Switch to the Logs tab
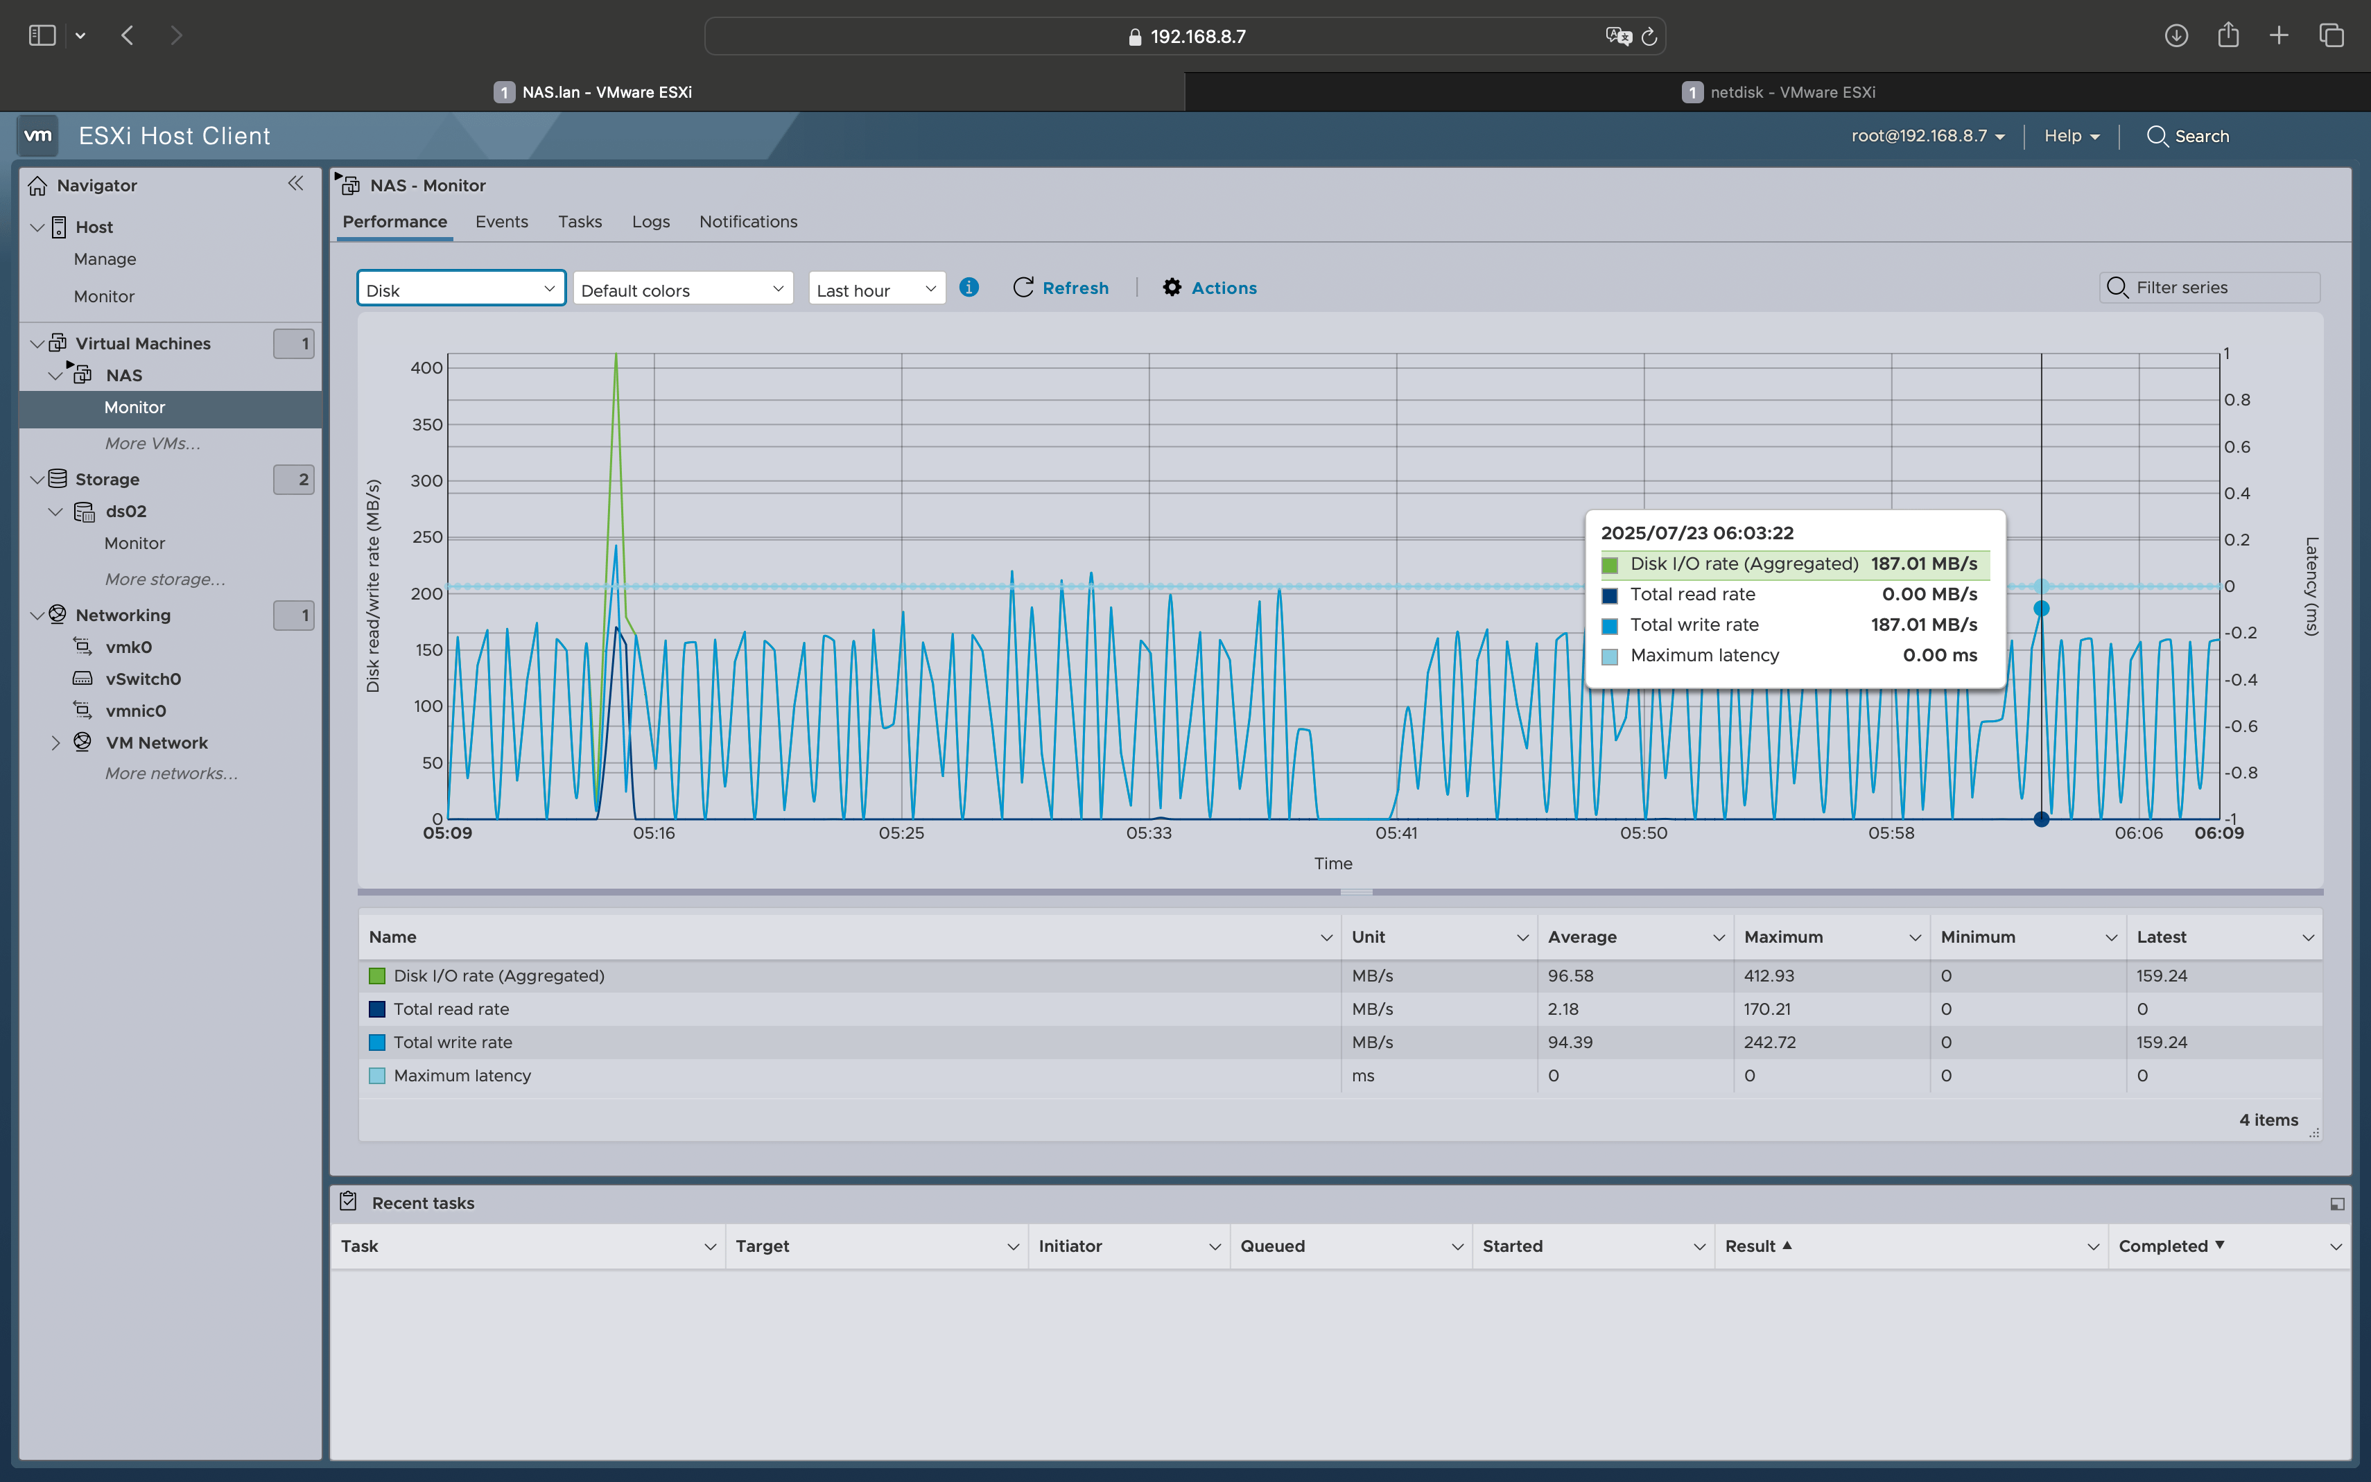The width and height of the screenshot is (2371, 1482). tap(650, 222)
